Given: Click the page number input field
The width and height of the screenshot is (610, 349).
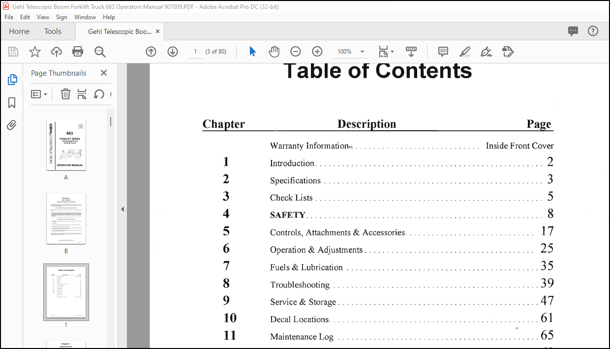Looking at the screenshot, I should pyautogui.click(x=195, y=52).
